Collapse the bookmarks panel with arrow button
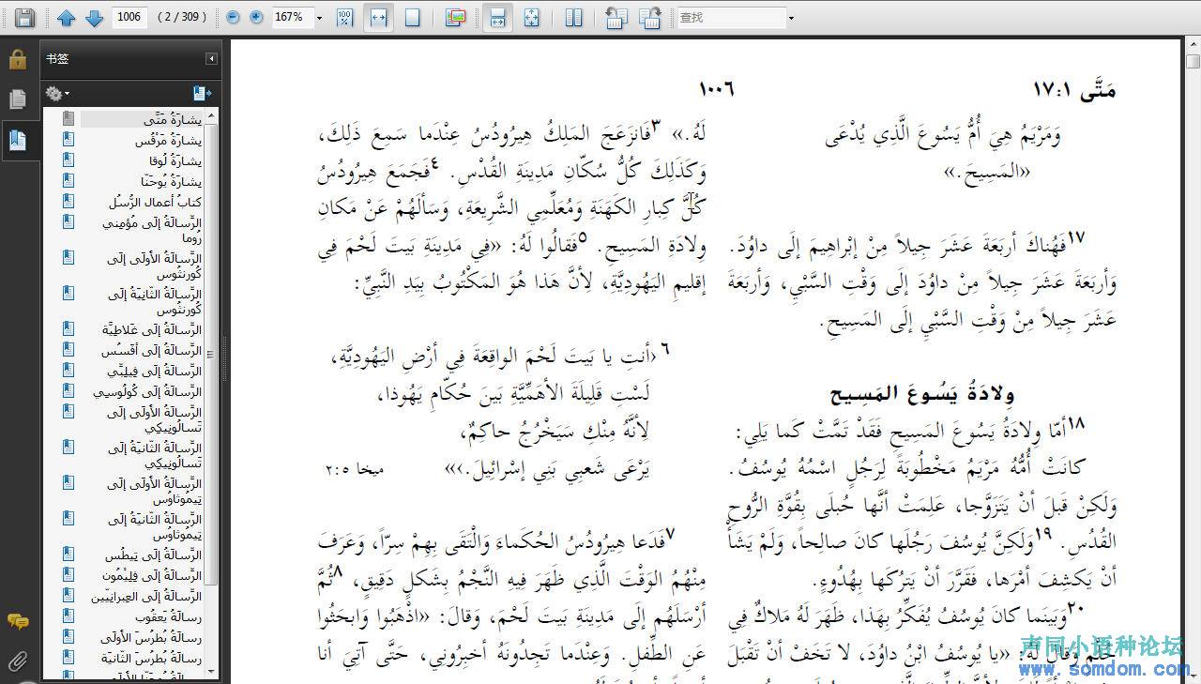The width and height of the screenshot is (1201, 684). 211,58
